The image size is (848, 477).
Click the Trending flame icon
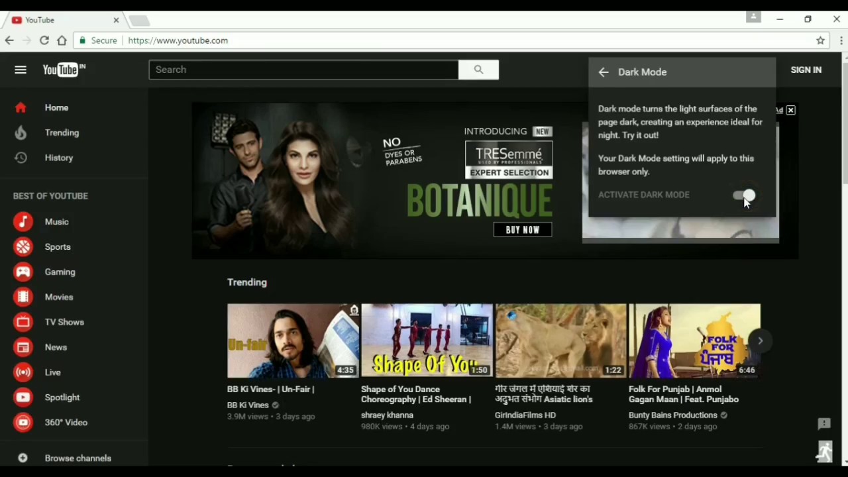[x=21, y=132]
